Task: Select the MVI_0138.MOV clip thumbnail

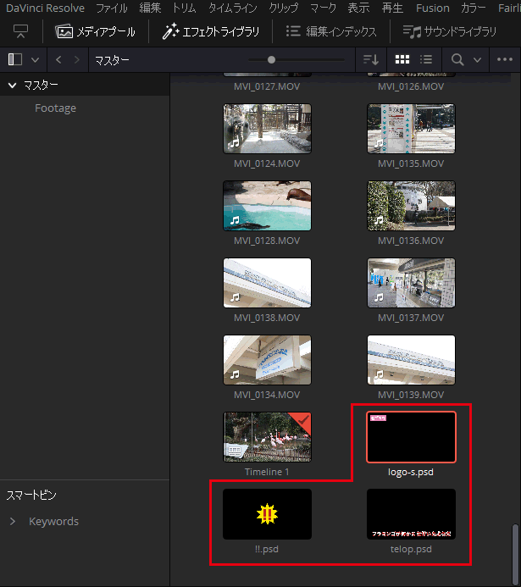Action: pos(267,283)
